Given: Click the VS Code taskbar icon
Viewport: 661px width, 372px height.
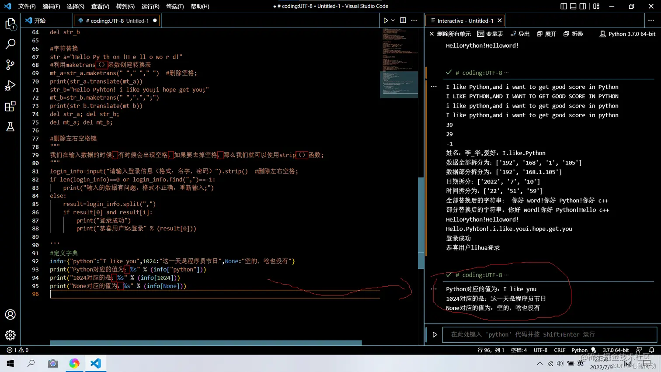Looking at the screenshot, I should [96, 363].
